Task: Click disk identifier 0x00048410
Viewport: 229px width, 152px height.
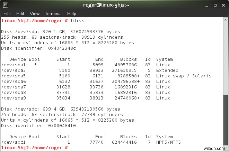Action: pyautogui.click(x=62, y=125)
